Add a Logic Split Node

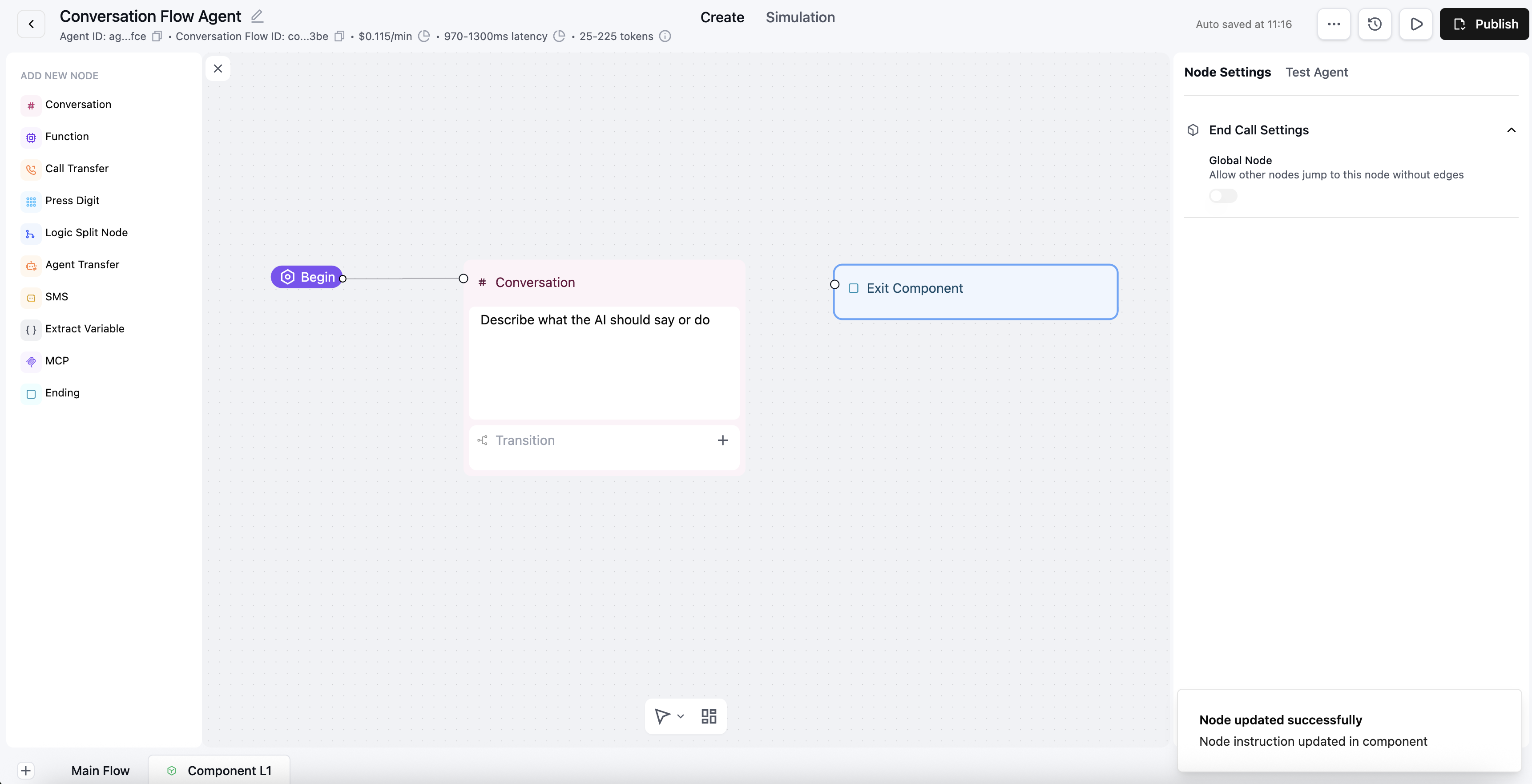(86, 233)
